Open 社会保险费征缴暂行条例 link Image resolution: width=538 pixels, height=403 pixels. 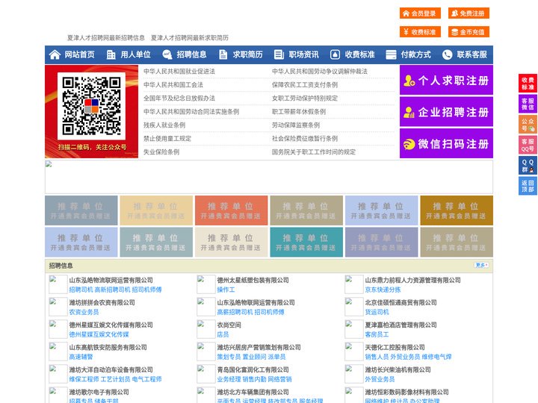305,139
